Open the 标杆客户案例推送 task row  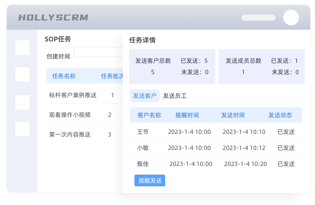coord(73,95)
